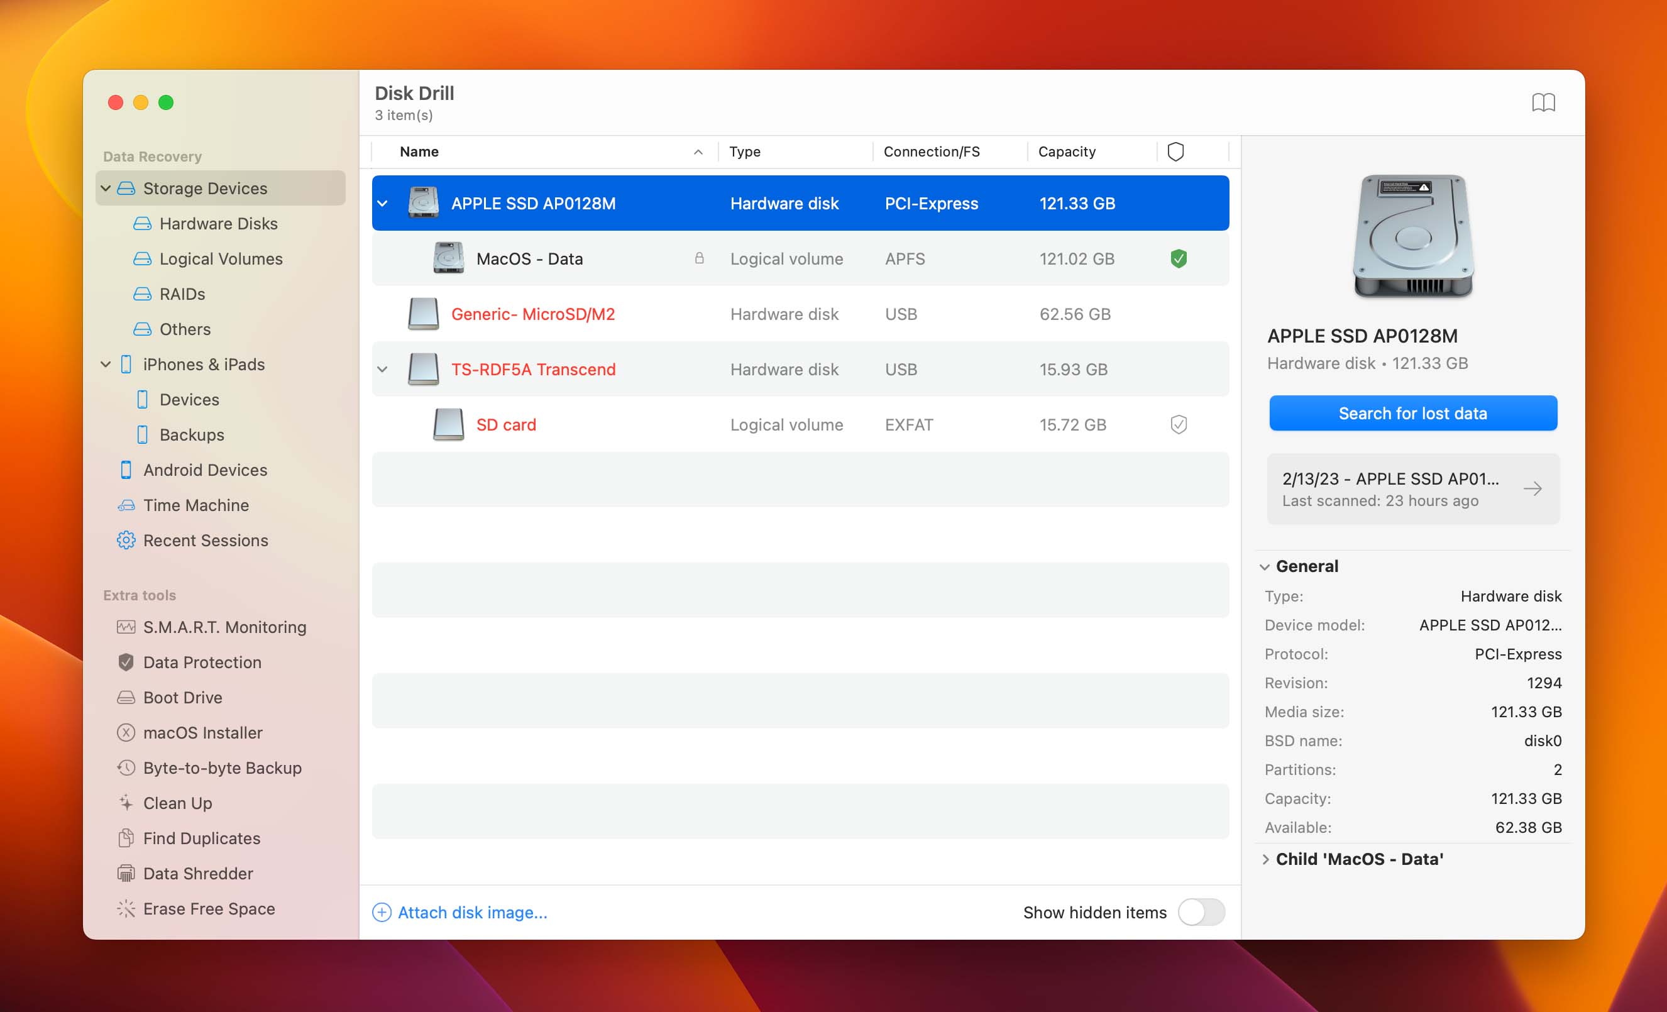
Task: Toggle Show hidden items switch
Action: tap(1201, 912)
